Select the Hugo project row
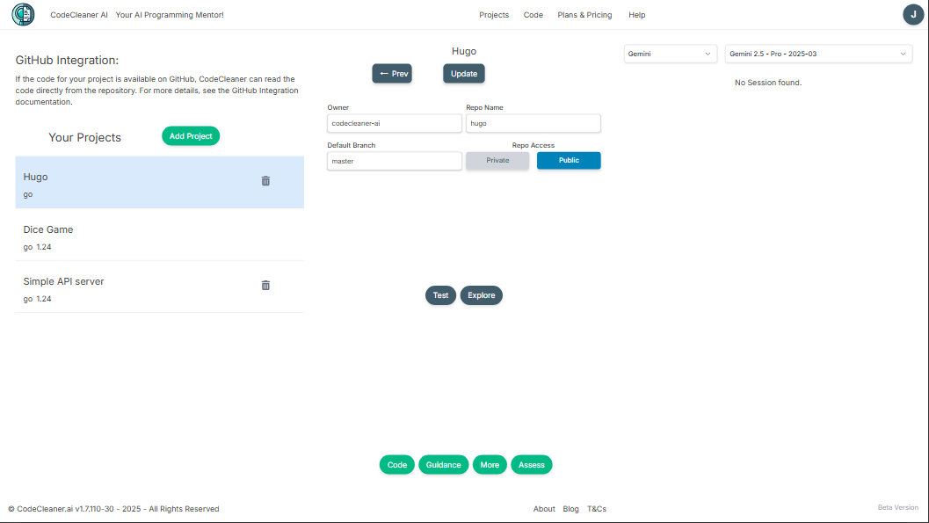Screen dimensions: 929x523 coord(159,183)
